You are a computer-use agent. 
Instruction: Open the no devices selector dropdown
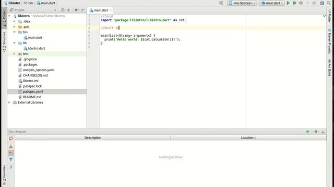242,3
